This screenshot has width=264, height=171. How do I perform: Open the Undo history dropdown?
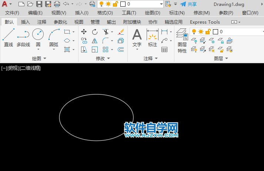73,4
